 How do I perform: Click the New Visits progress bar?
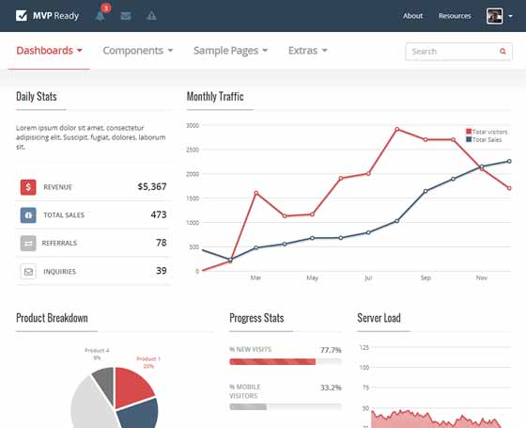click(286, 362)
